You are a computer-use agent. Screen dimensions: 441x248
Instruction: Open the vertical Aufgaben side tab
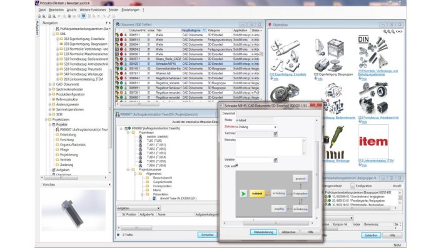pyautogui.click(x=37, y=28)
